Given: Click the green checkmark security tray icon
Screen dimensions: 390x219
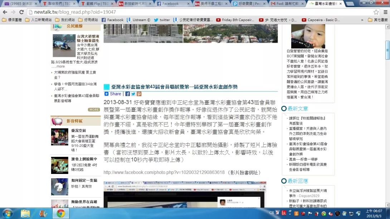Looking at the screenshot, I should point(323,213).
